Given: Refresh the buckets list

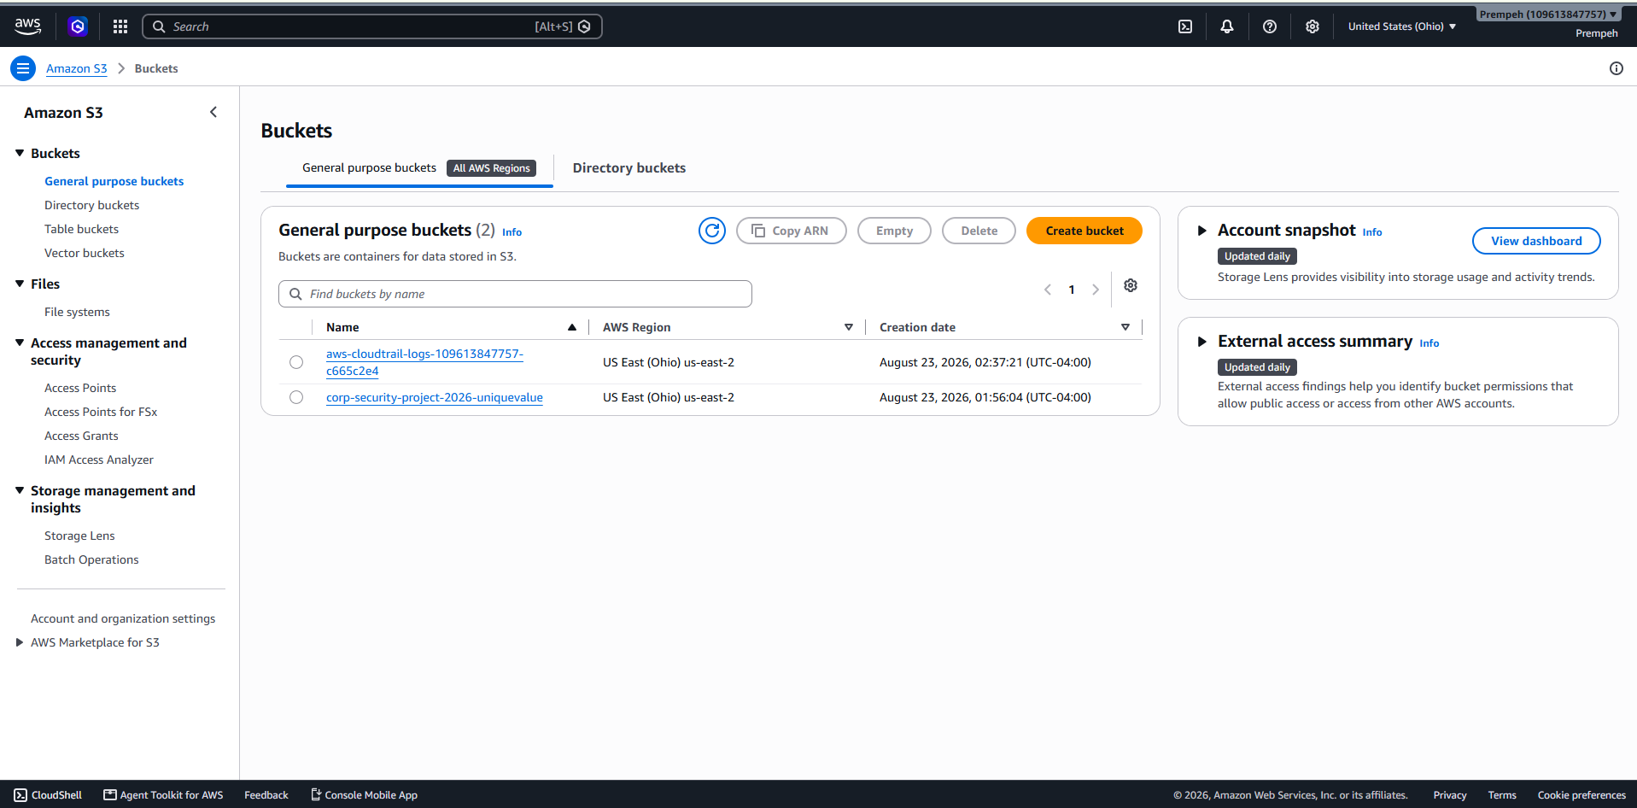Looking at the screenshot, I should click(712, 231).
